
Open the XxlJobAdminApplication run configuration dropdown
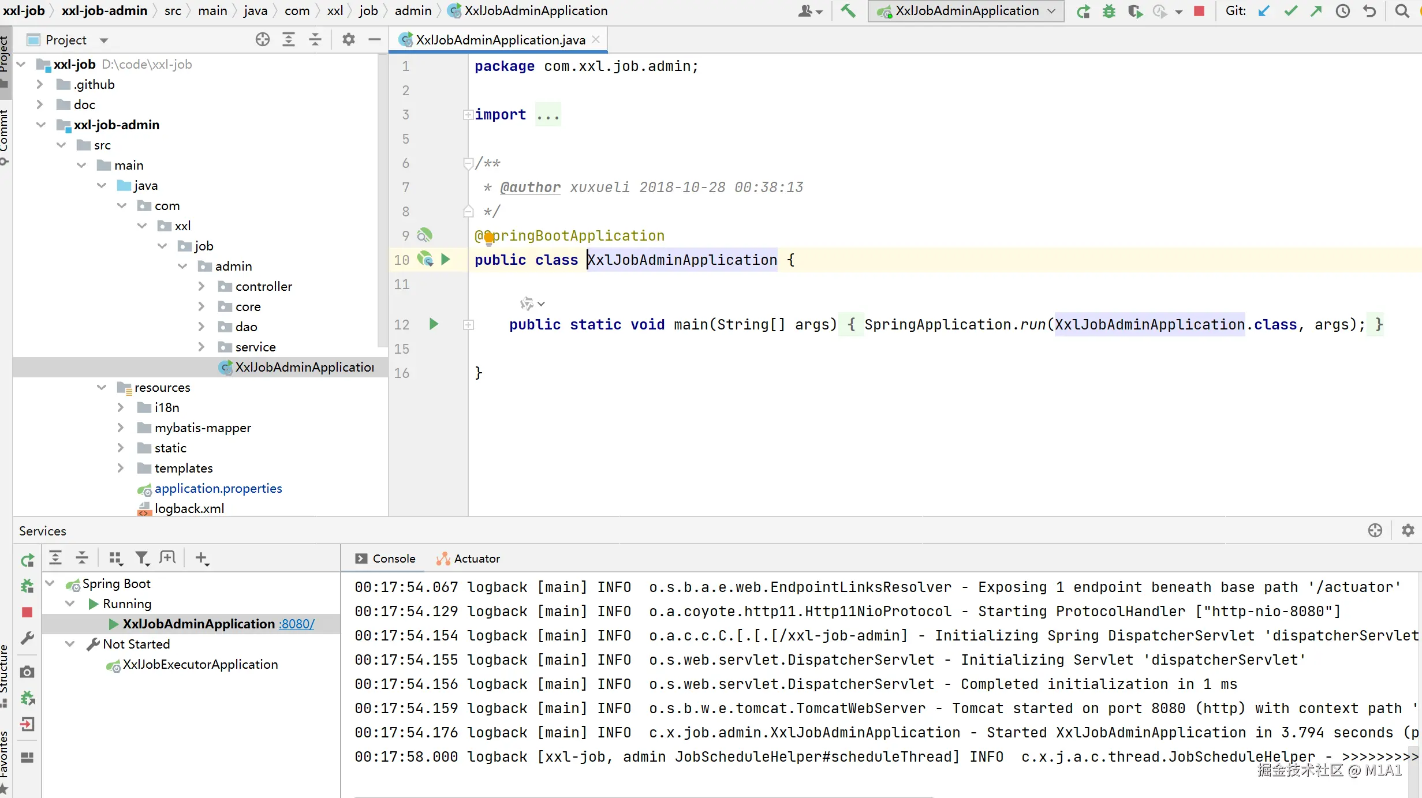coord(966,11)
